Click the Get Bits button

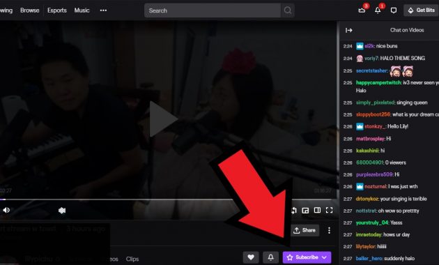(421, 10)
